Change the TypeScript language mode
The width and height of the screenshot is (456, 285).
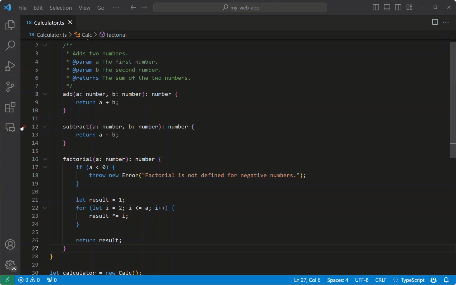[x=412, y=280]
